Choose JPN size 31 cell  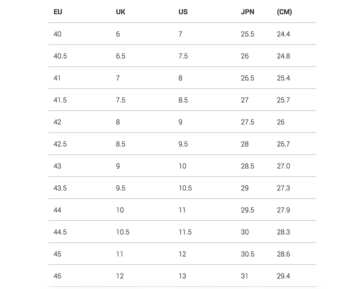[x=245, y=276]
